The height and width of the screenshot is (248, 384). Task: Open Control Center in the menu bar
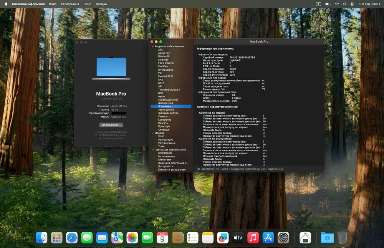[351, 4]
